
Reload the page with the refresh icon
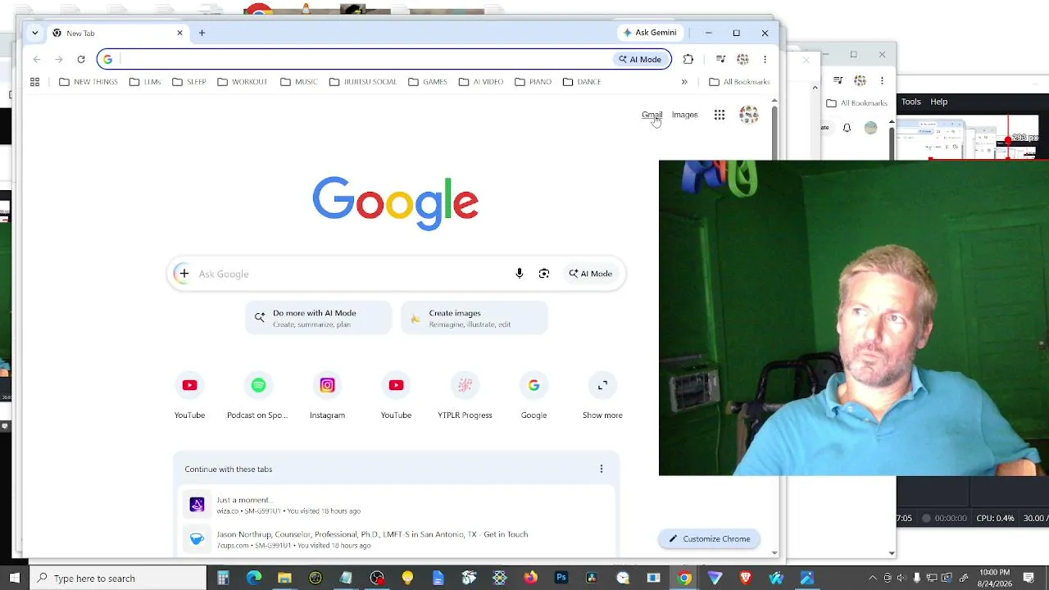tap(81, 59)
